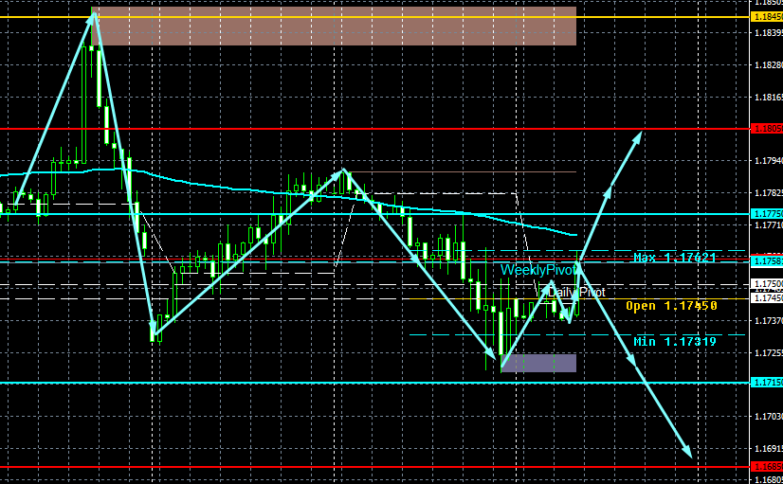Click the 1.17370 price scale value
Viewport: 783px width, 484px height.
768,320
